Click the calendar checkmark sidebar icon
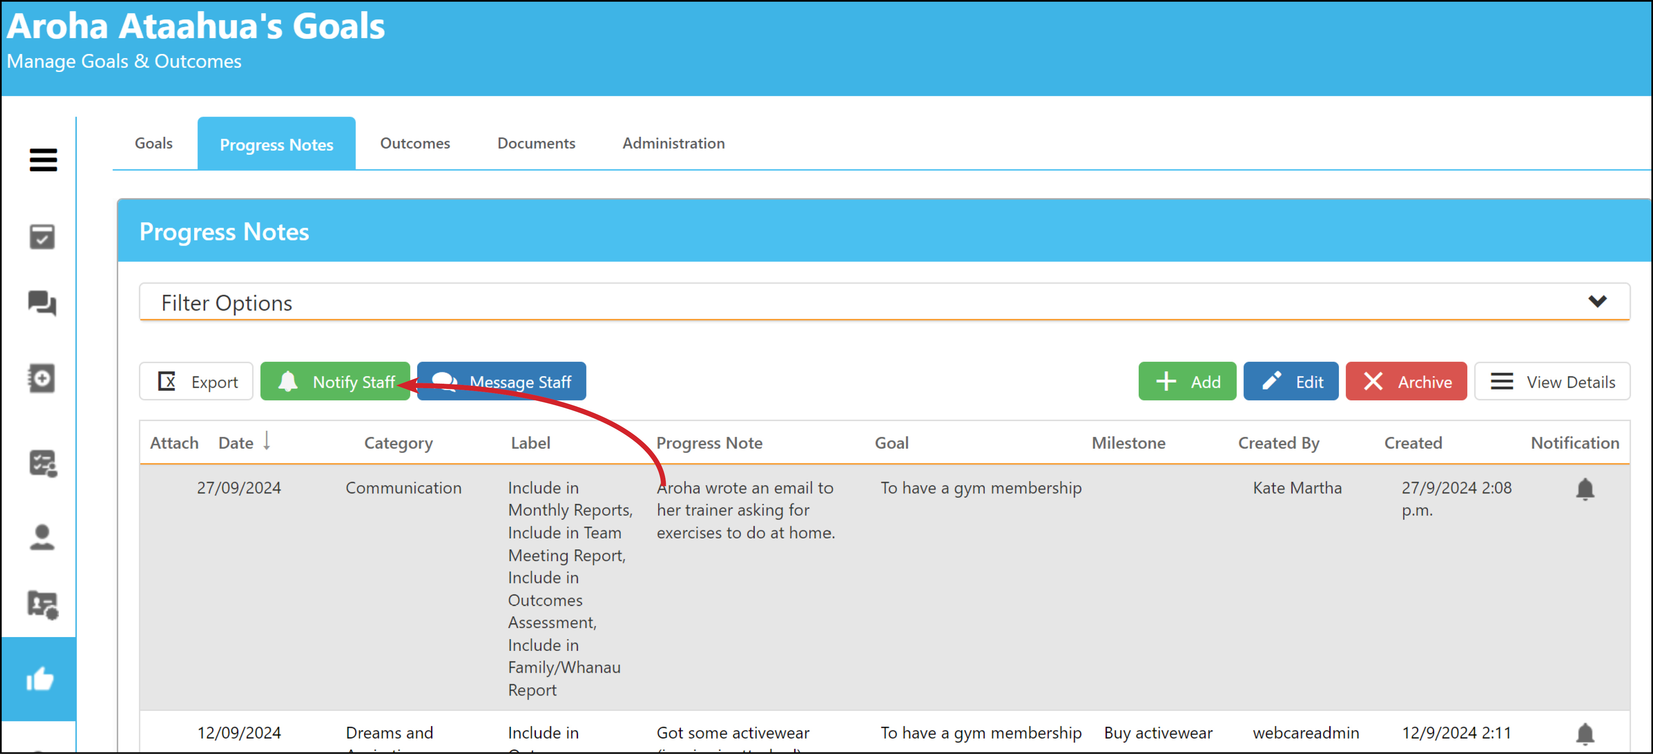 click(42, 236)
